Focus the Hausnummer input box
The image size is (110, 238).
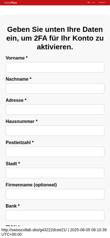click(55, 131)
